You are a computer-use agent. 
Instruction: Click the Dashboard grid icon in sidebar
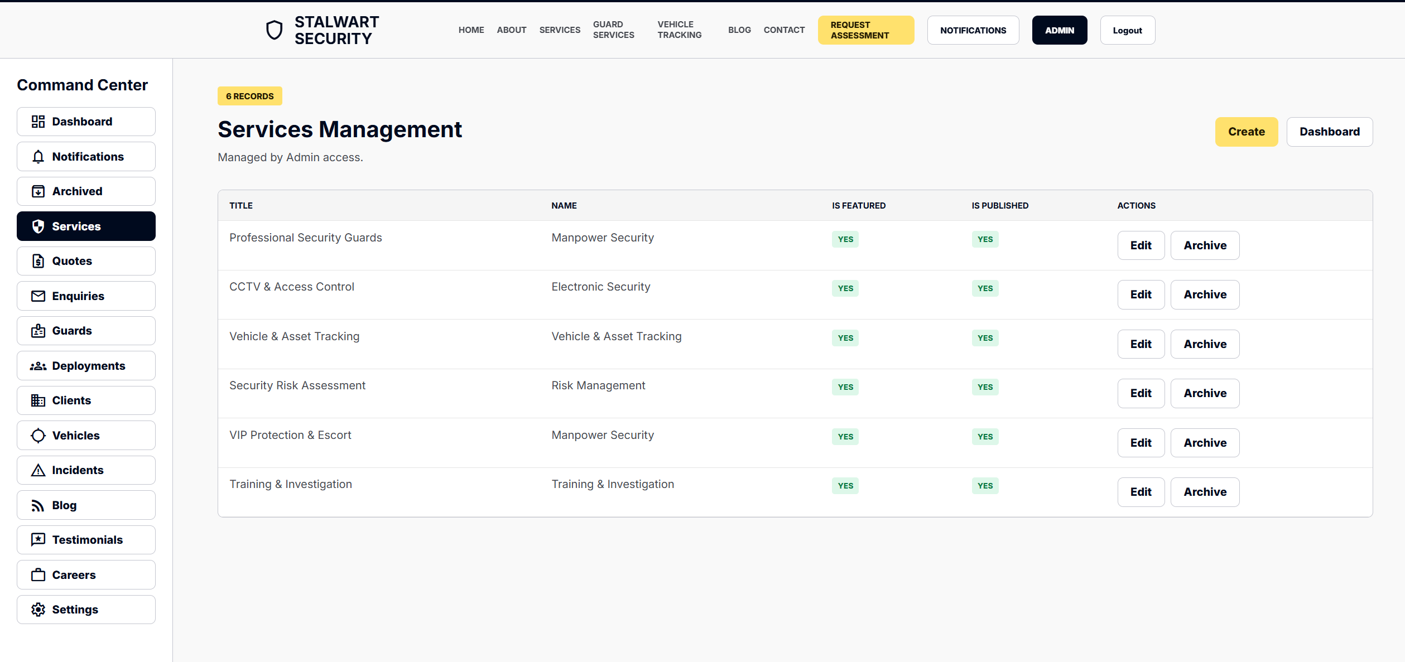pos(38,122)
